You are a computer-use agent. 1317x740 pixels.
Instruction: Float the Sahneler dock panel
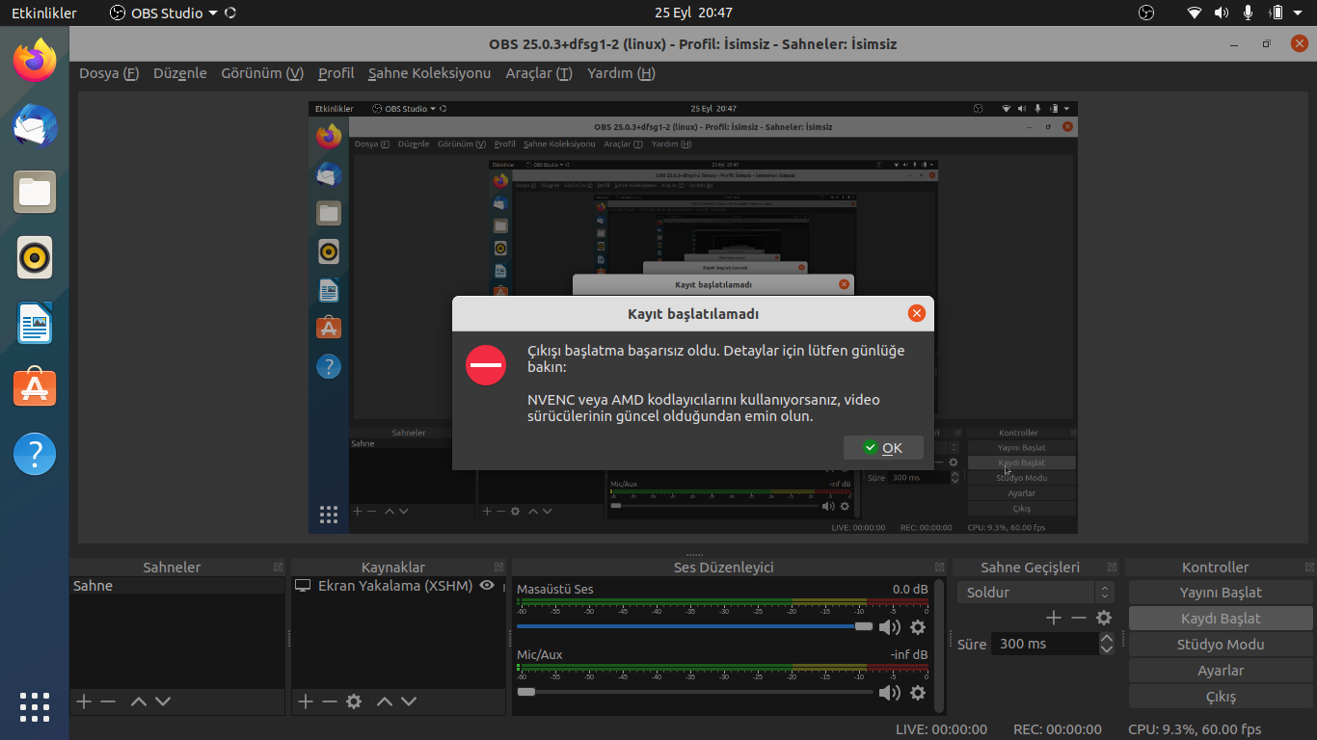coord(278,568)
